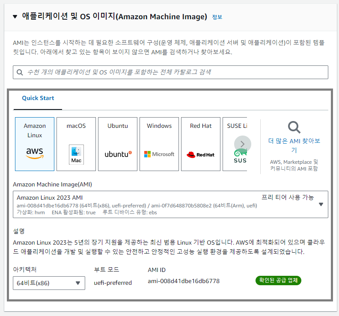The width and height of the screenshot is (339, 316).
Task: Click the AMI ID ami-008d41dbe16db6778 value
Action: click(x=184, y=281)
